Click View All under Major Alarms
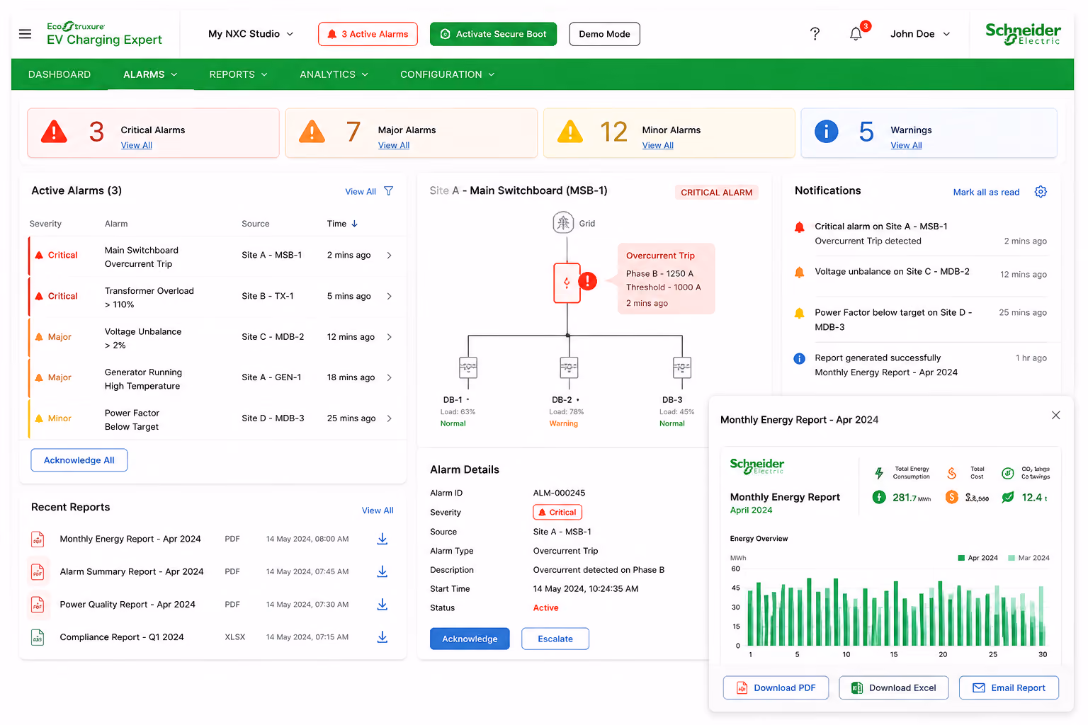The width and height of the screenshot is (1088, 725). point(394,145)
